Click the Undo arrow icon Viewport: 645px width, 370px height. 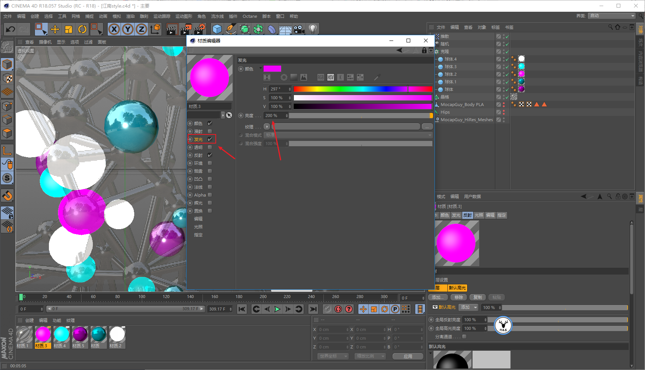[10, 29]
